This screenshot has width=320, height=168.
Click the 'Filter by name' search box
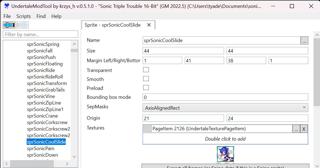40,34
